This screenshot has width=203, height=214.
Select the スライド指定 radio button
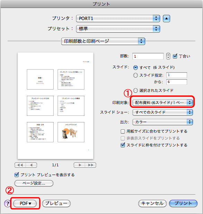[136, 75]
